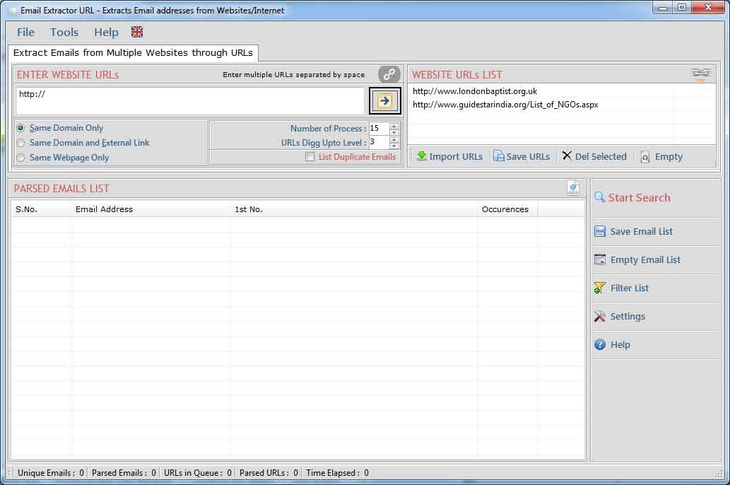
Task: Enable List Duplicate Emails checkbox
Action: [310, 157]
